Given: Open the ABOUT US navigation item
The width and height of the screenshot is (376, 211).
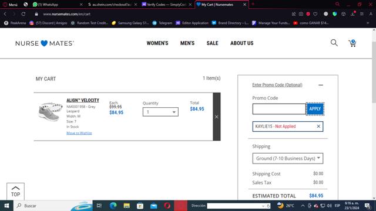Looking at the screenshot, I should point(241,43).
